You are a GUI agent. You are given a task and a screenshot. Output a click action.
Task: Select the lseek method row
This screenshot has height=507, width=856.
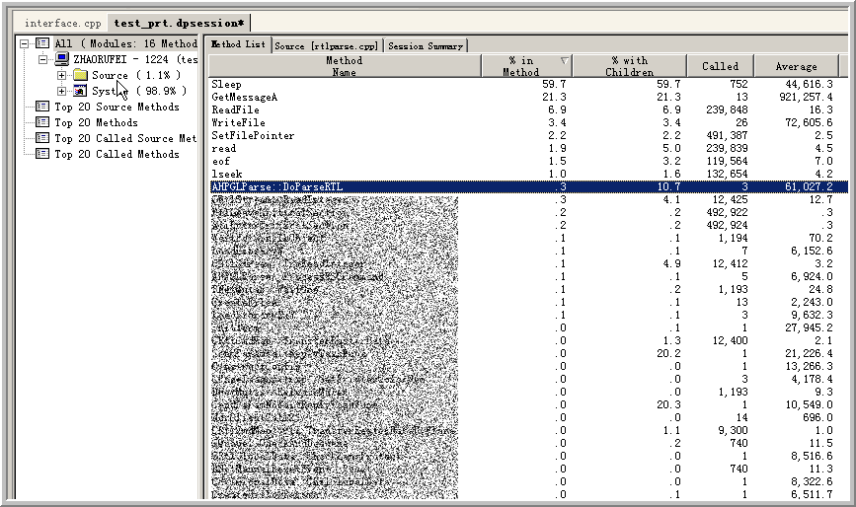[x=528, y=174]
